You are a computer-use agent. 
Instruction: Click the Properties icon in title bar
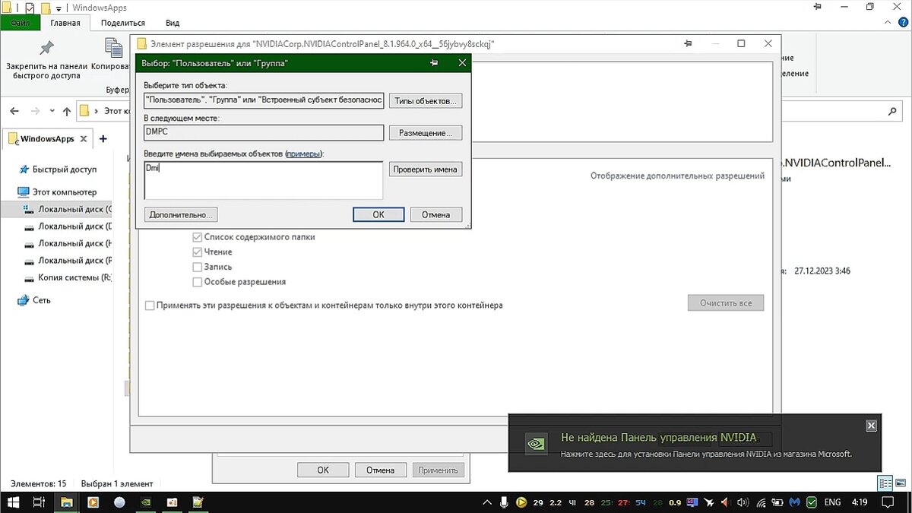(x=29, y=8)
